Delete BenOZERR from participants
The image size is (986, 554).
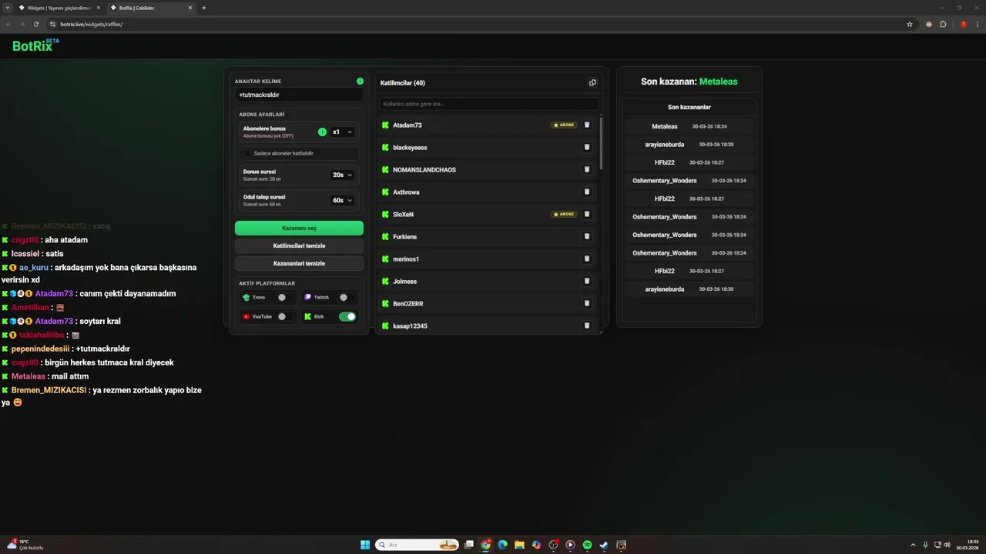click(x=587, y=303)
